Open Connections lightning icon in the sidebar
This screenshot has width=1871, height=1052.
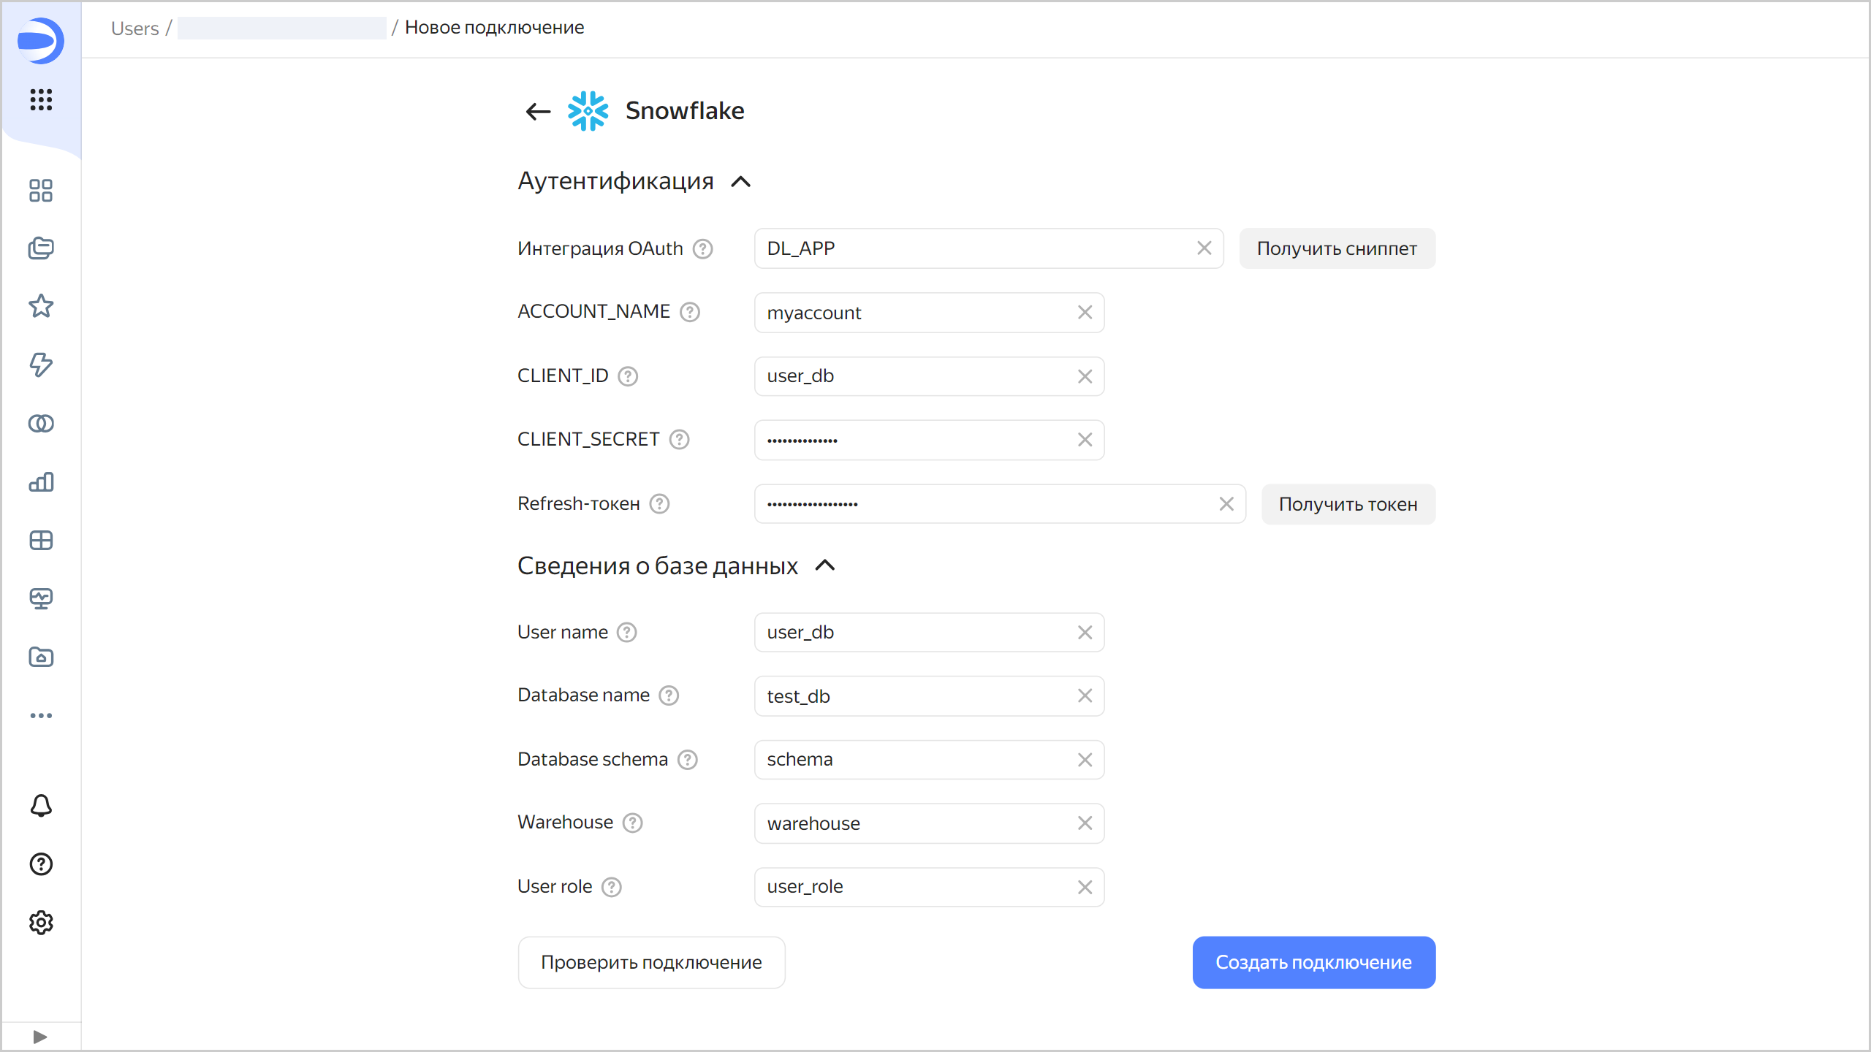tap(41, 365)
